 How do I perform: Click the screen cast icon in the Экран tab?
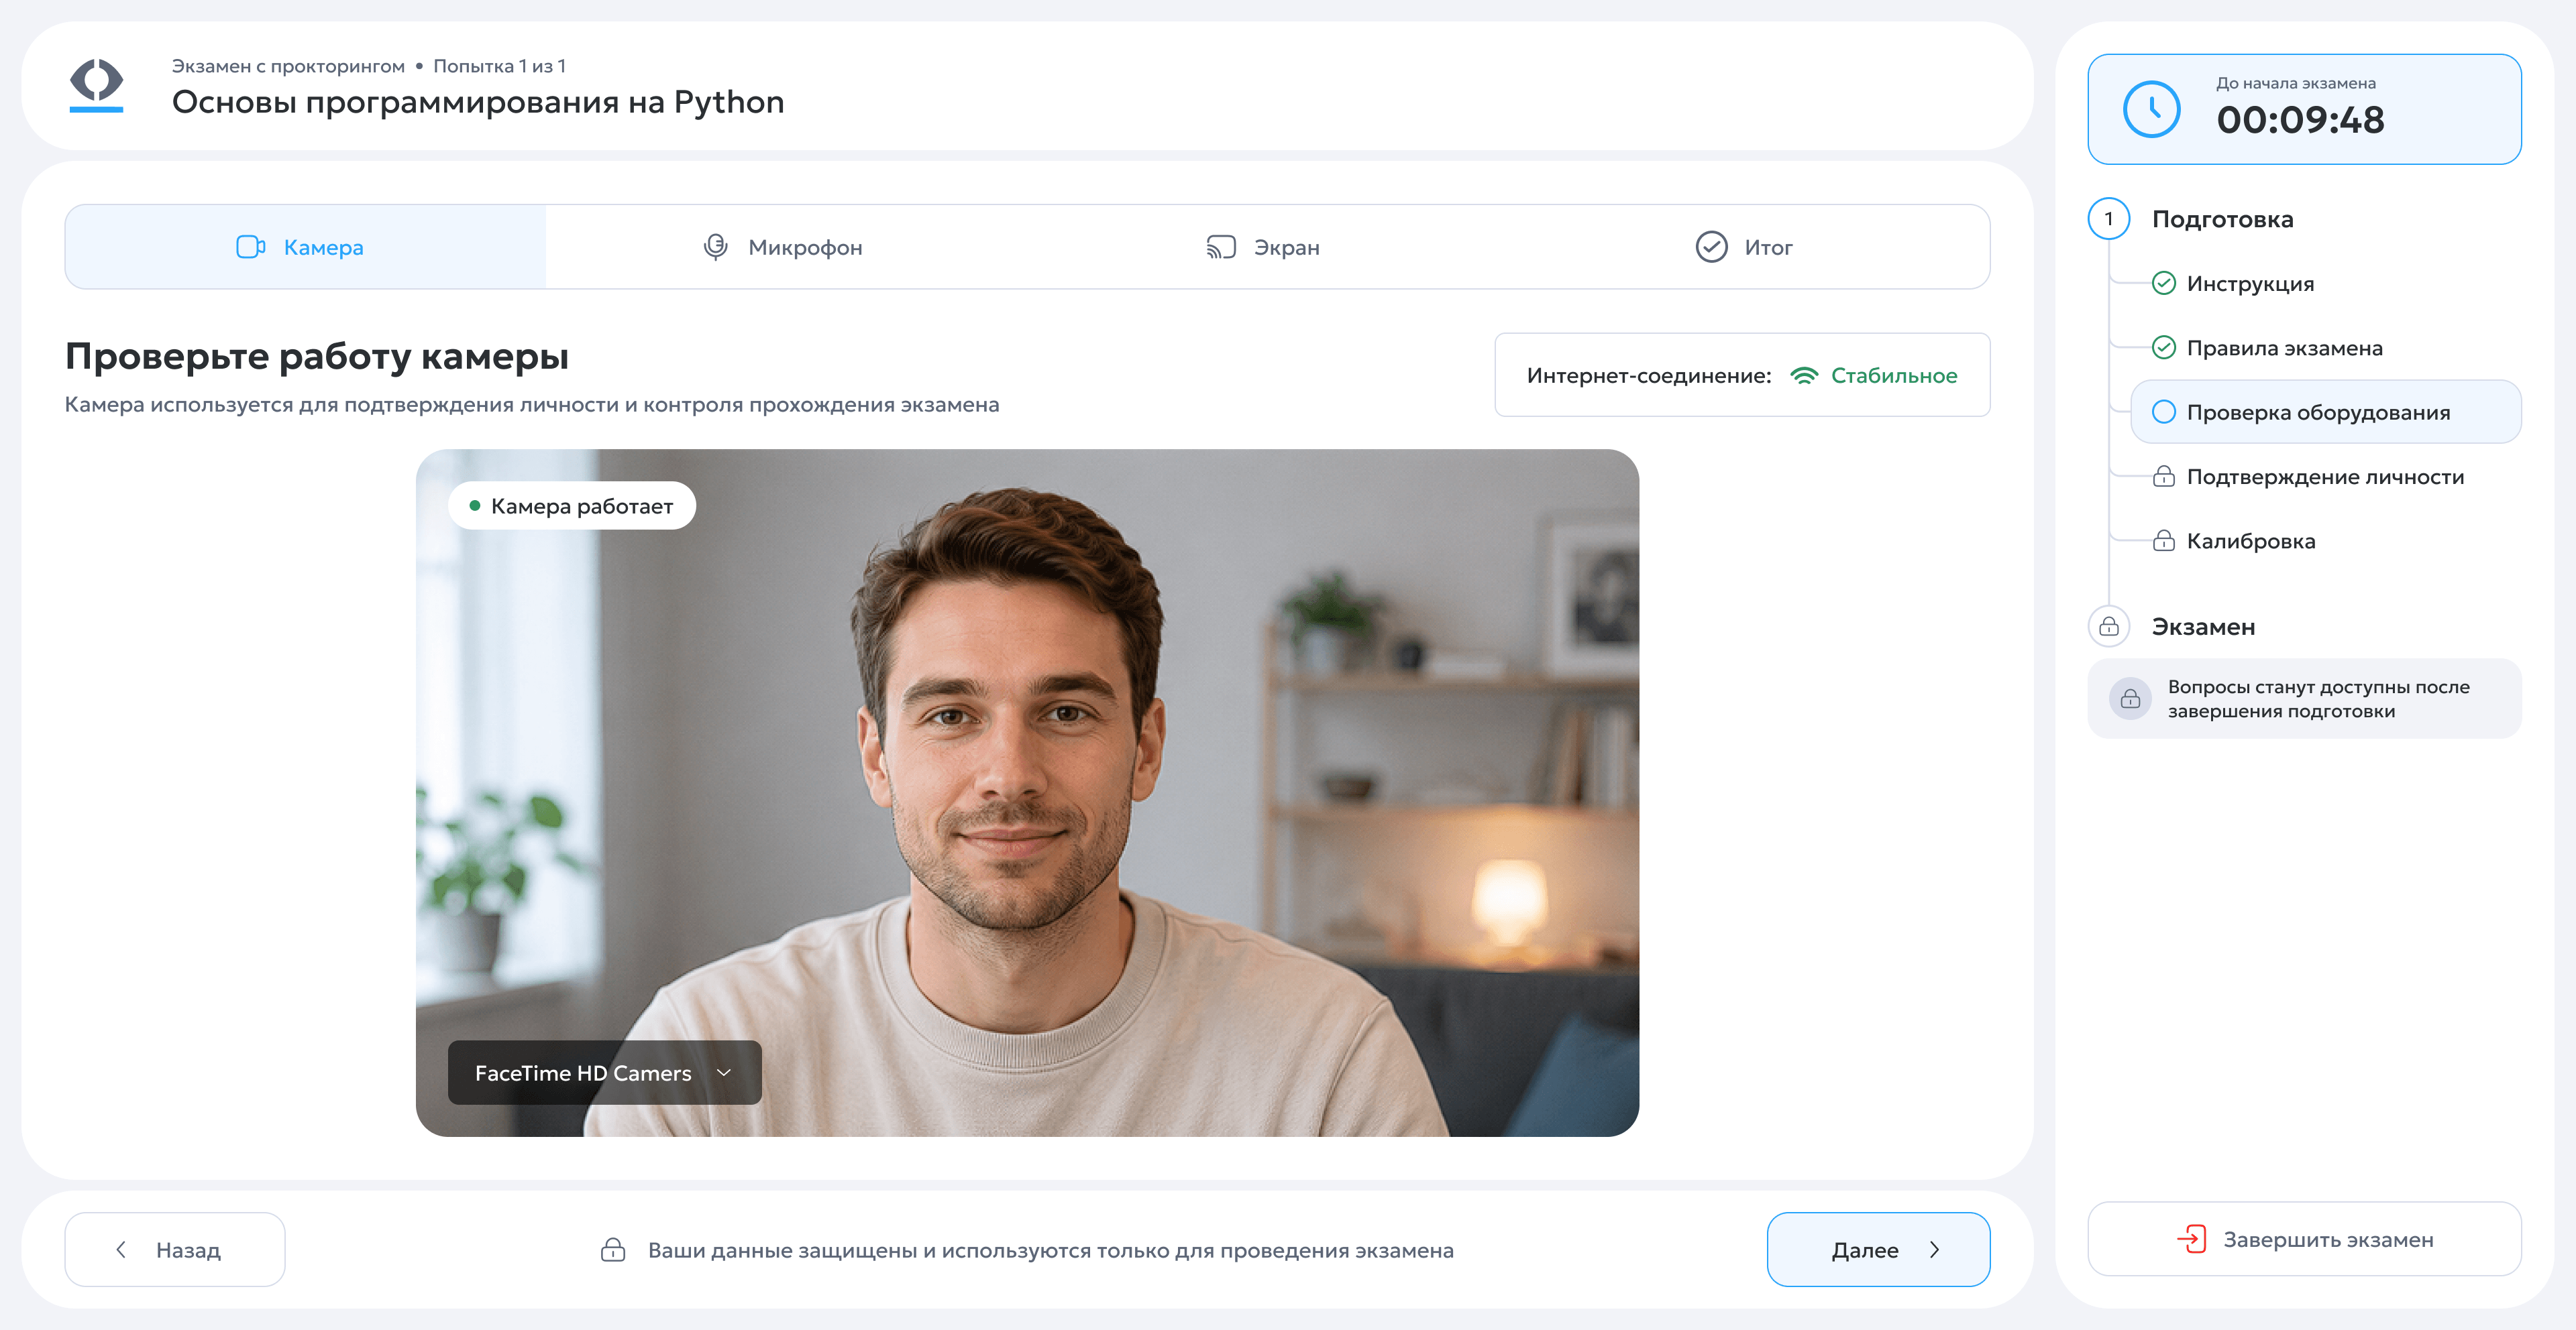pos(1221,247)
